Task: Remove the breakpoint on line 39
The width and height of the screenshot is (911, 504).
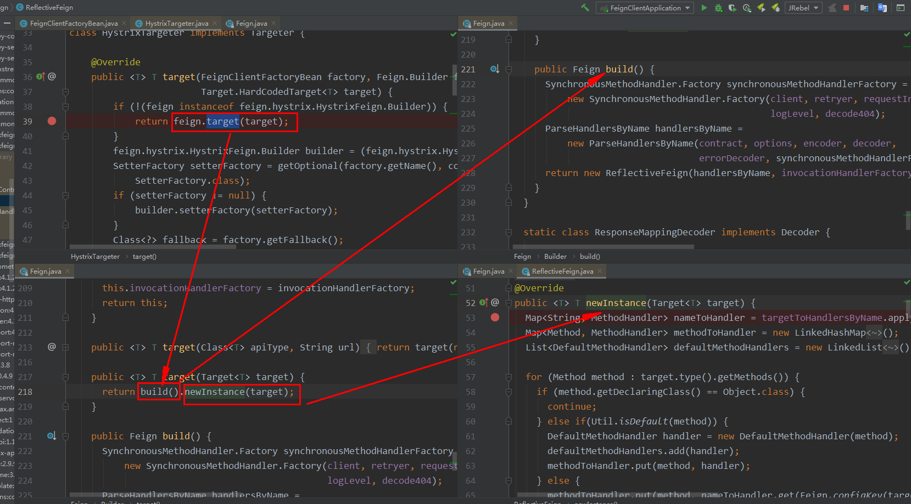Action: tap(52, 121)
